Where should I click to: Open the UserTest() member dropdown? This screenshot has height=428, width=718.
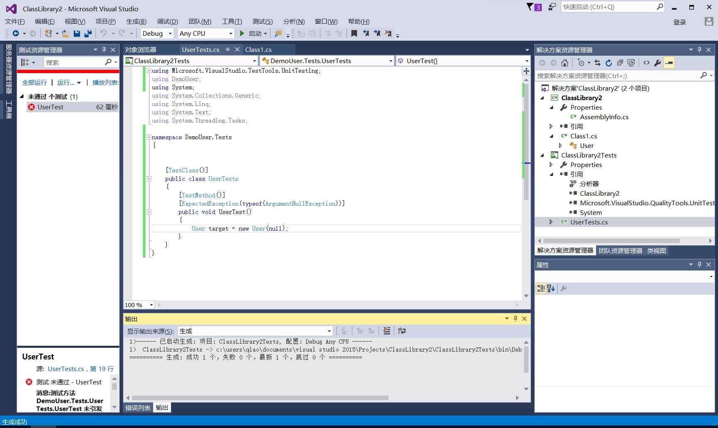(527, 61)
